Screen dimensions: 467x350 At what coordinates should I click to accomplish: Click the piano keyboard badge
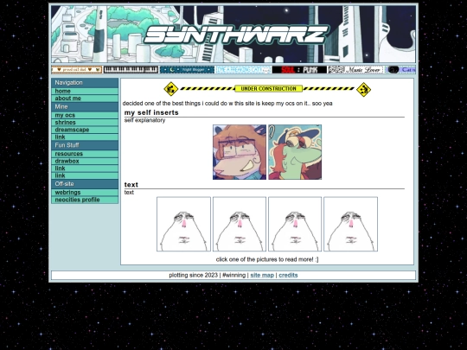tap(131, 70)
